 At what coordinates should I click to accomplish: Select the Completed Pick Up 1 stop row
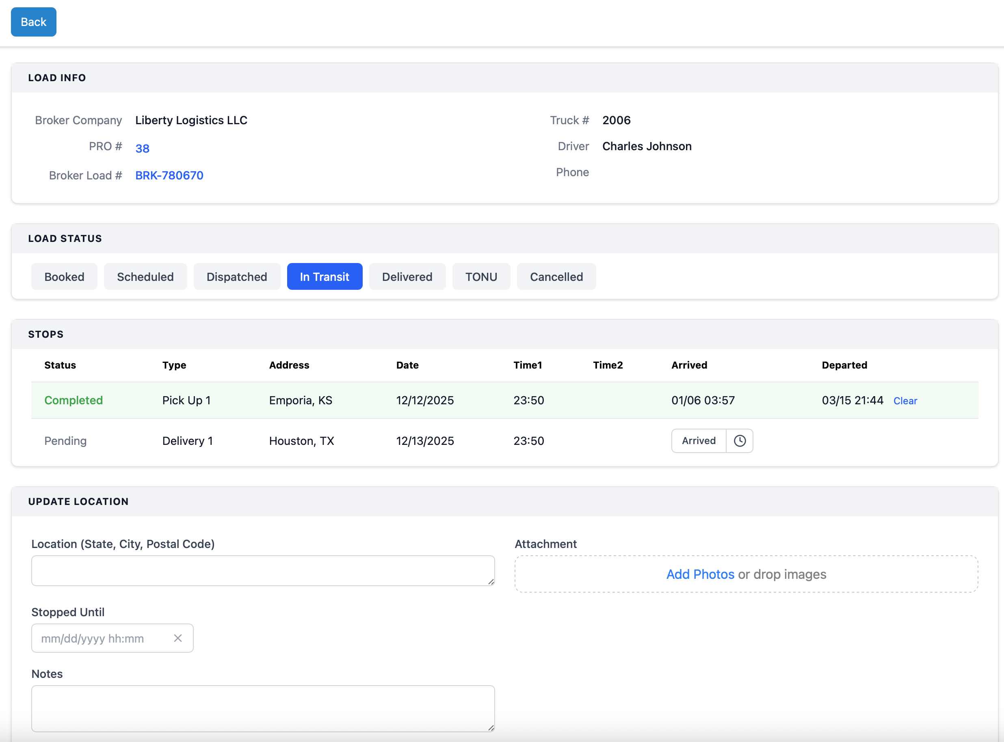click(x=315, y=400)
